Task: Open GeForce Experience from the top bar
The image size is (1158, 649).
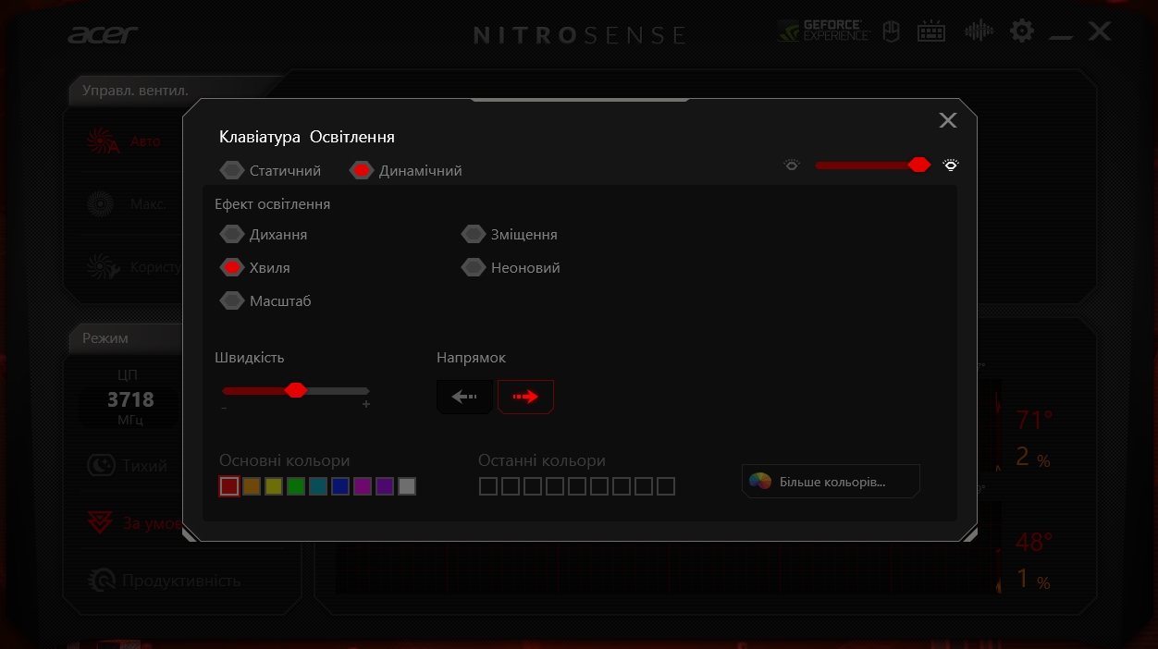Action: 823,31
